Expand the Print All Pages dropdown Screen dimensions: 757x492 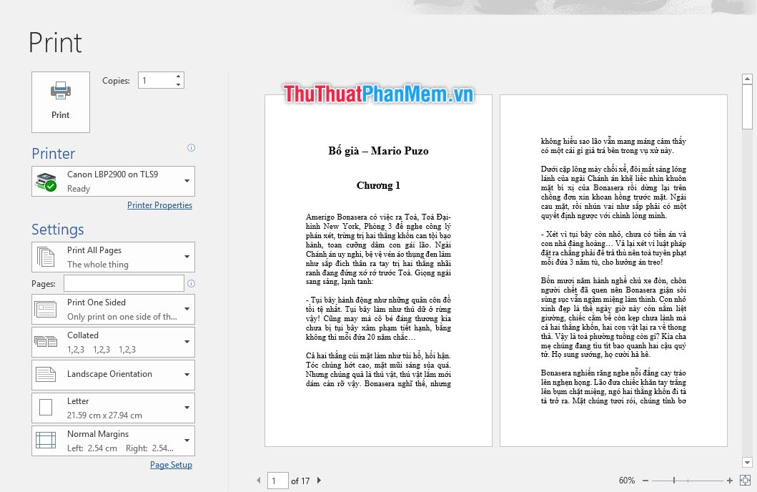click(x=113, y=257)
